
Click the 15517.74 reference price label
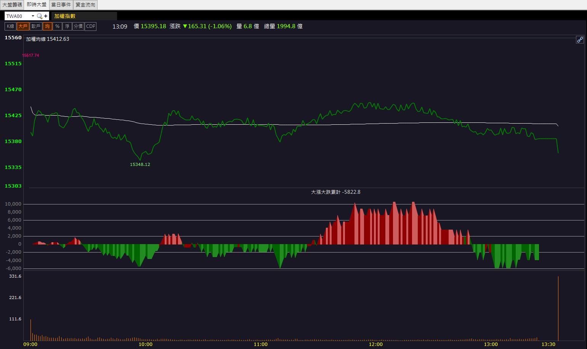tap(30, 55)
